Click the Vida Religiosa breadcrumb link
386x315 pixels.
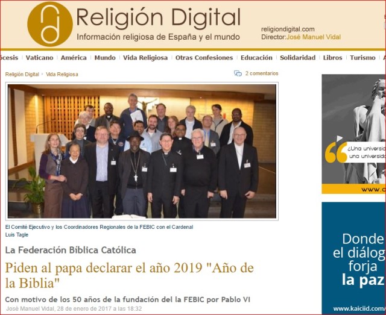click(62, 74)
